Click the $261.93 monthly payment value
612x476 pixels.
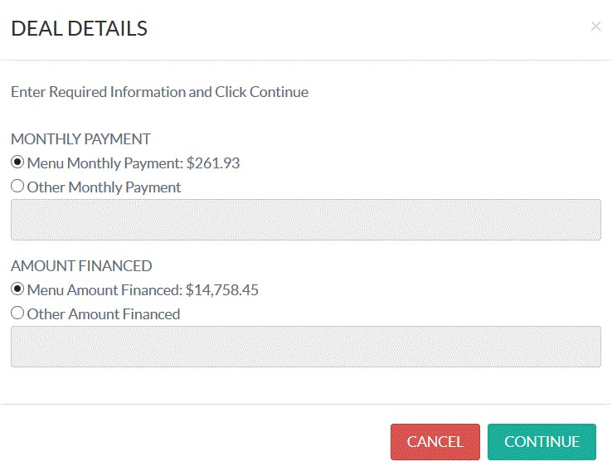[213, 163]
